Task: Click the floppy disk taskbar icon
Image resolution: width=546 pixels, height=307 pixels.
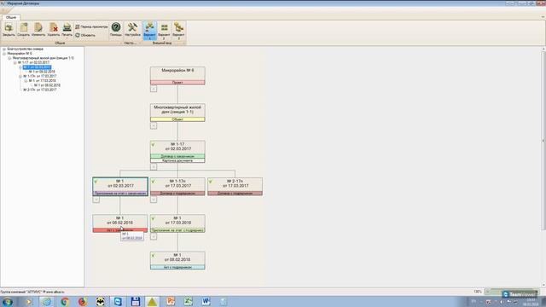Action: (x=136, y=301)
